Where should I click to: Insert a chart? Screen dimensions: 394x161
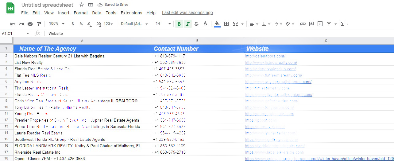320,24
